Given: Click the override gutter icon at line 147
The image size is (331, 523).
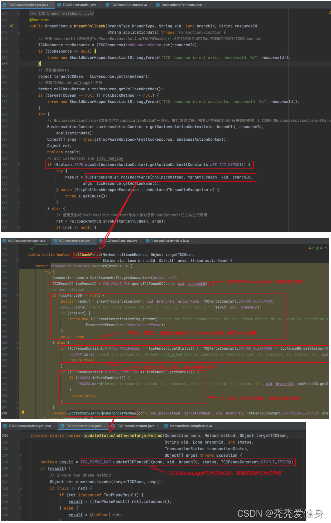Looking at the screenshot, I should [x=11, y=26].
